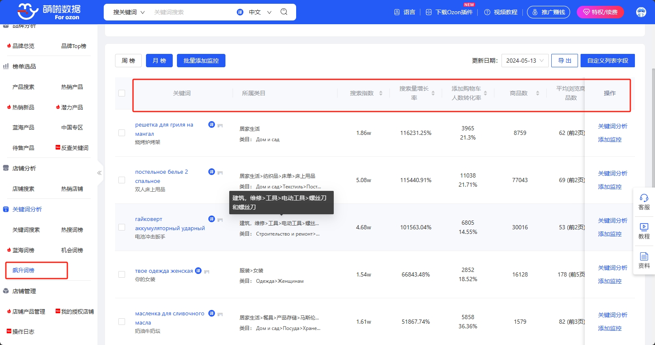This screenshot has width=655, height=345.
Task: Sort by 商品数 column arrows
Action: point(537,93)
